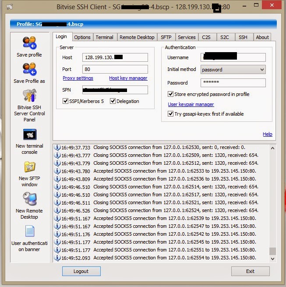Toggle the Delegation checkbox

(x=113, y=101)
